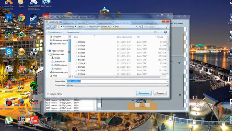The height and width of the screenshot is (131, 232).
Task: Launch Skype from the desktop
Action: click(9, 52)
